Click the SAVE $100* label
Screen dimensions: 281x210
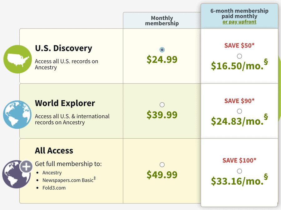pyautogui.click(x=239, y=160)
